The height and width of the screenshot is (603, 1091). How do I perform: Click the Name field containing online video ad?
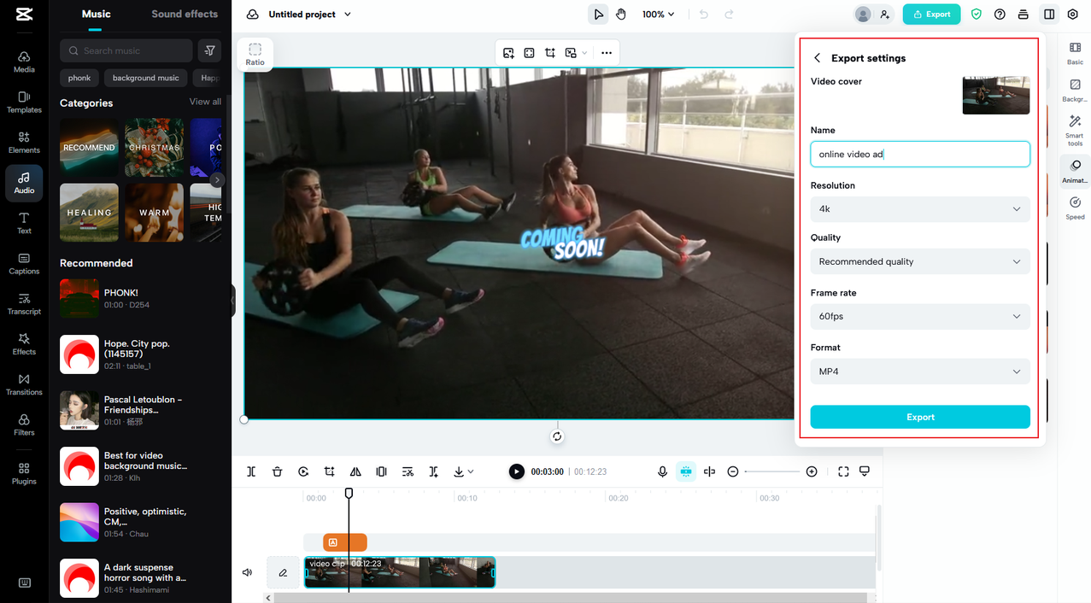(920, 155)
